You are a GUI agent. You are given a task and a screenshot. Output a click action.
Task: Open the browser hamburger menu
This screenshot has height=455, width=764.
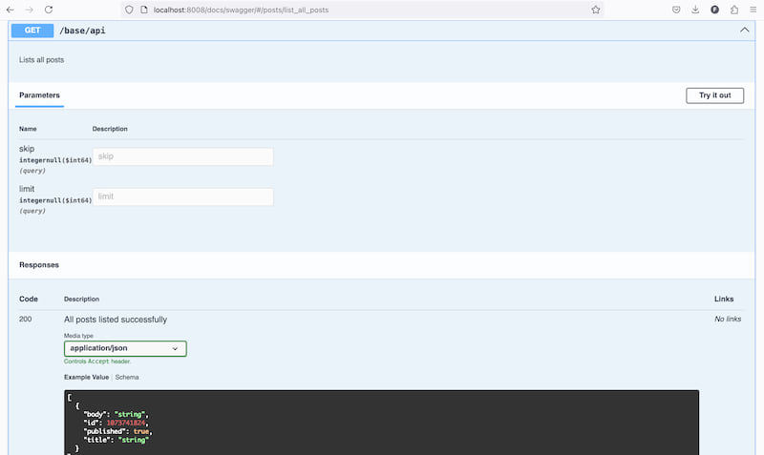[x=753, y=10]
